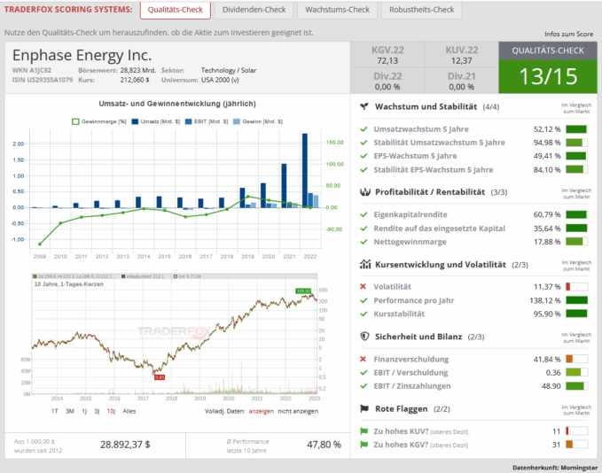Open the Robustheits-Check tab

421,11
